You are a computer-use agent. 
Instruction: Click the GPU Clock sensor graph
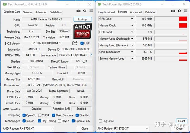(x=171, y=19)
